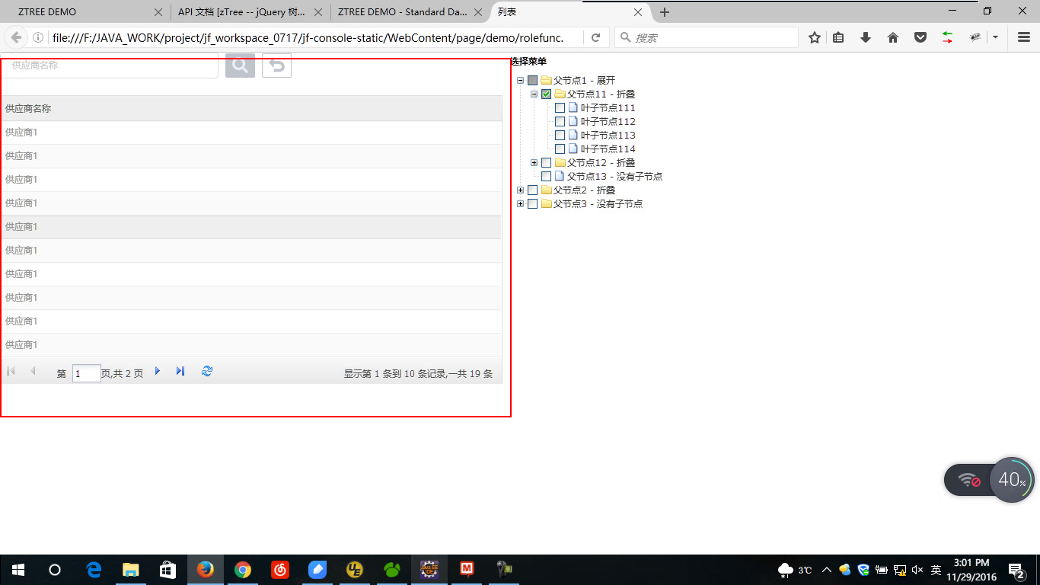The width and height of the screenshot is (1040, 585).
Task: Open Firefox hamburger menu
Action: (x=1024, y=37)
